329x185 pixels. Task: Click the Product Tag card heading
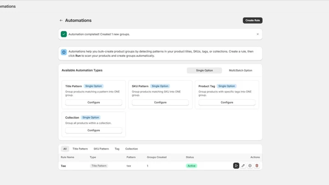pyautogui.click(x=207, y=86)
